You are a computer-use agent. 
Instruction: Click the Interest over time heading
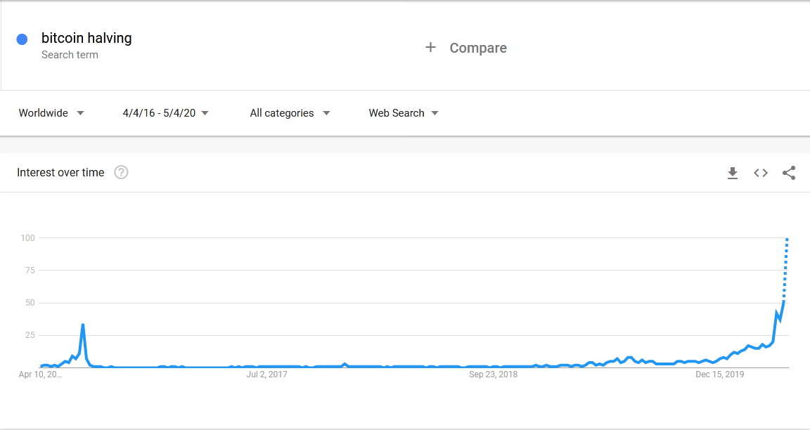60,172
